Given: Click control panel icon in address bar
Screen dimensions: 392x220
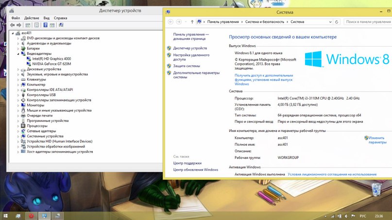Looking at the screenshot, I should click(199, 22).
